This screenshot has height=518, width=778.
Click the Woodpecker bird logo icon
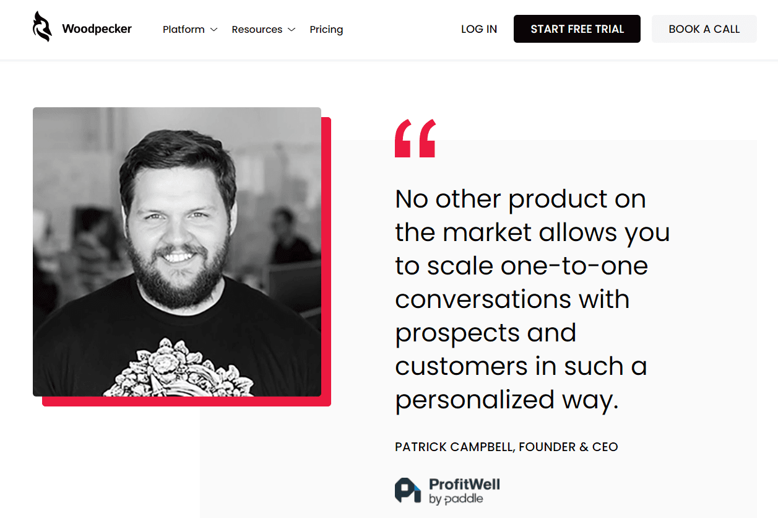coord(43,27)
